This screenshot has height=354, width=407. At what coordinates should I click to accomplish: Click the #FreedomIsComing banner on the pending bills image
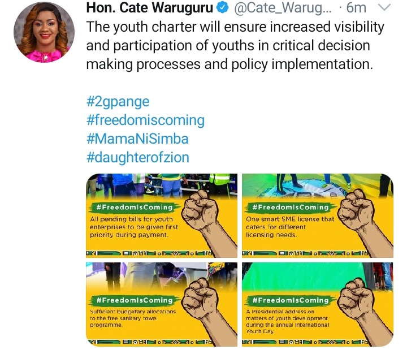[x=135, y=208]
